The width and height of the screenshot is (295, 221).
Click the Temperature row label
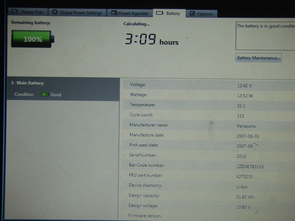[142, 105]
